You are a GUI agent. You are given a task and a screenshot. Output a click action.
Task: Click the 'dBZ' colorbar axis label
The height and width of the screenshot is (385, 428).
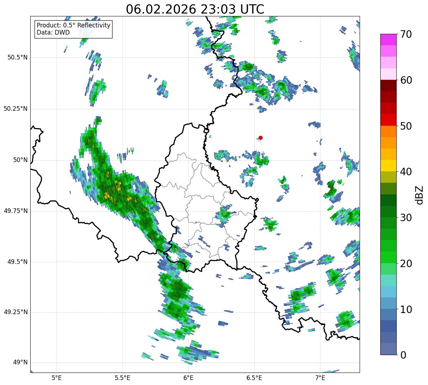(x=419, y=194)
